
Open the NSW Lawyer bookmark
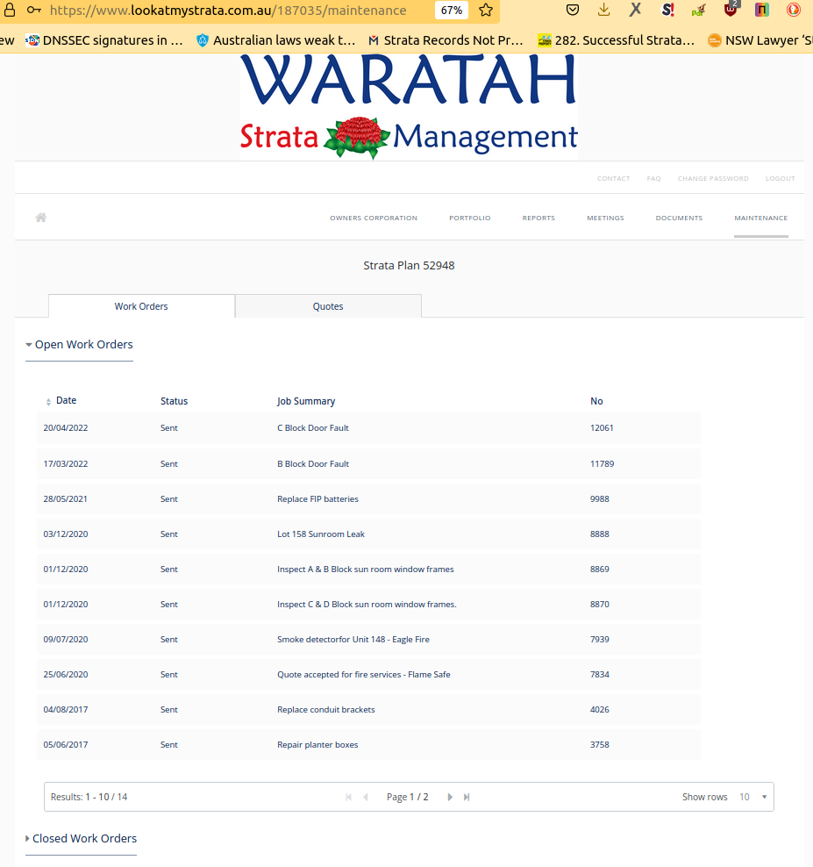pyautogui.click(x=760, y=40)
